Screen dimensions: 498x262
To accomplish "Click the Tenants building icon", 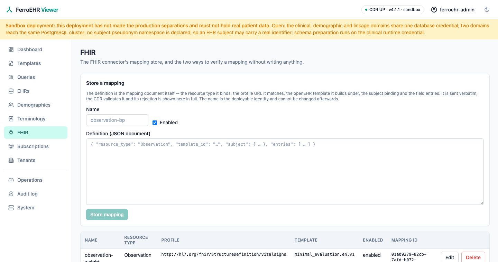I will click(11, 160).
